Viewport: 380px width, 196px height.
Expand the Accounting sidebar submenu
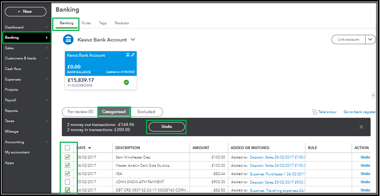point(46,142)
